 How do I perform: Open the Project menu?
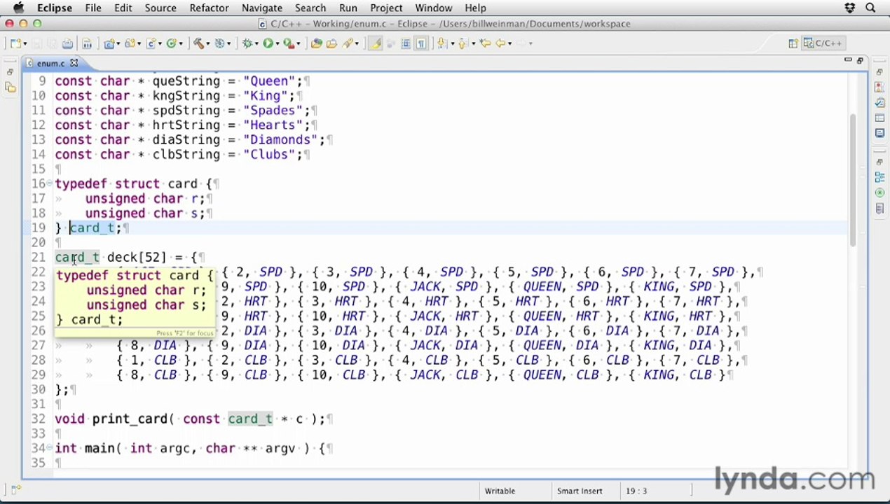pos(386,8)
